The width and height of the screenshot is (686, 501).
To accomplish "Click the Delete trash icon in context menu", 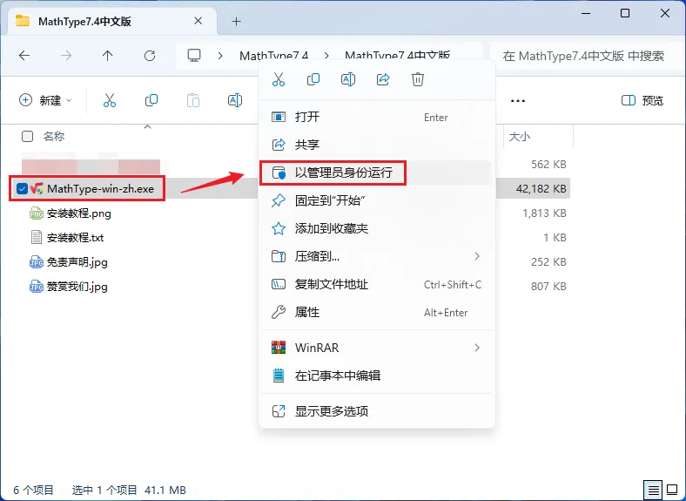I will tap(418, 79).
